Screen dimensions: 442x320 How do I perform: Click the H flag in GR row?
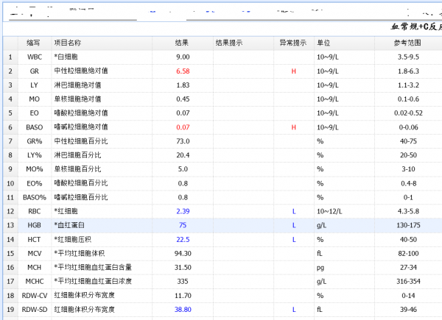click(294, 71)
